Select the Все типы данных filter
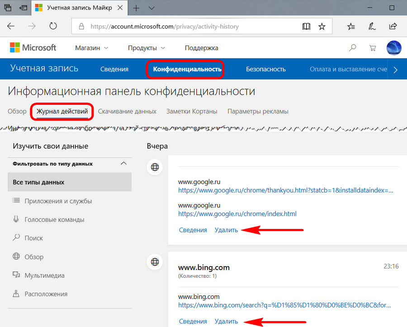Image resolution: width=407 pixels, height=327 pixels. (70, 182)
